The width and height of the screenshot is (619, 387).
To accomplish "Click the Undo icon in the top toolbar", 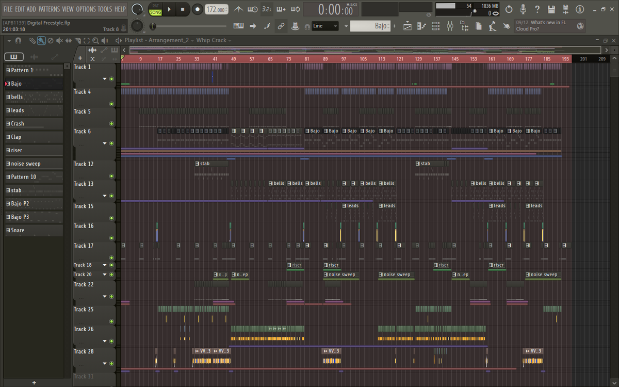I will pyautogui.click(x=510, y=9).
